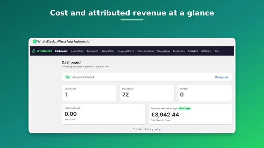Select the Estimated cost 0.00 value
The width and height of the screenshot is (264, 148).
click(x=71, y=114)
